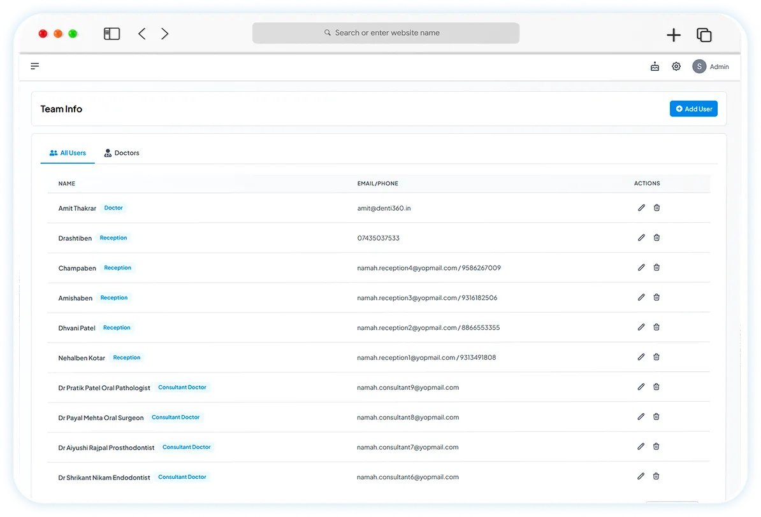Click namah.consultant6@yopmail.com email

[x=408, y=477]
